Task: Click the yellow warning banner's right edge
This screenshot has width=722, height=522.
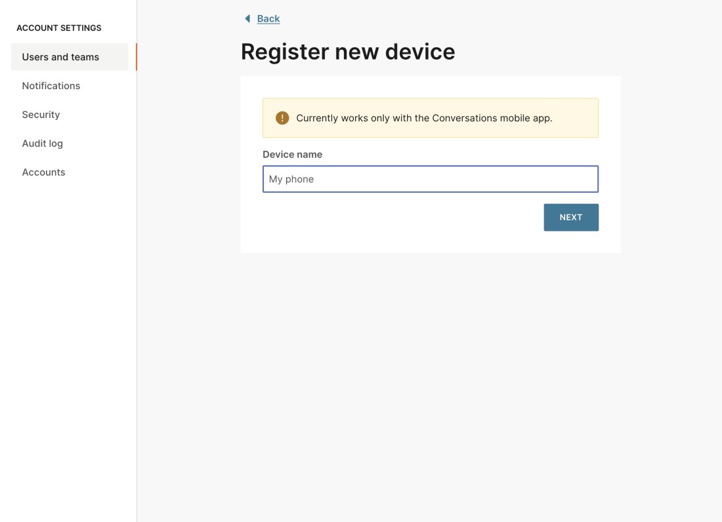Action: pos(597,118)
